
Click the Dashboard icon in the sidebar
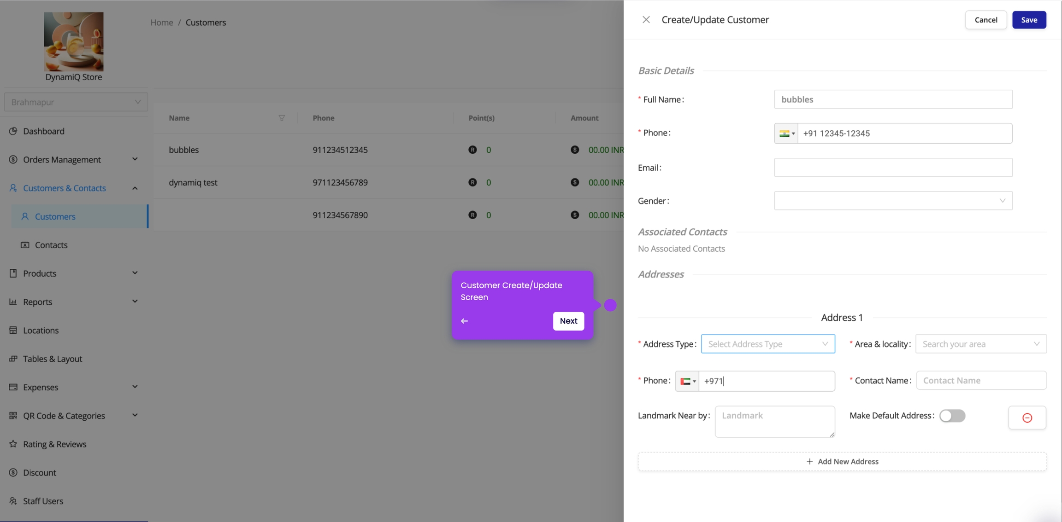pyautogui.click(x=13, y=131)
